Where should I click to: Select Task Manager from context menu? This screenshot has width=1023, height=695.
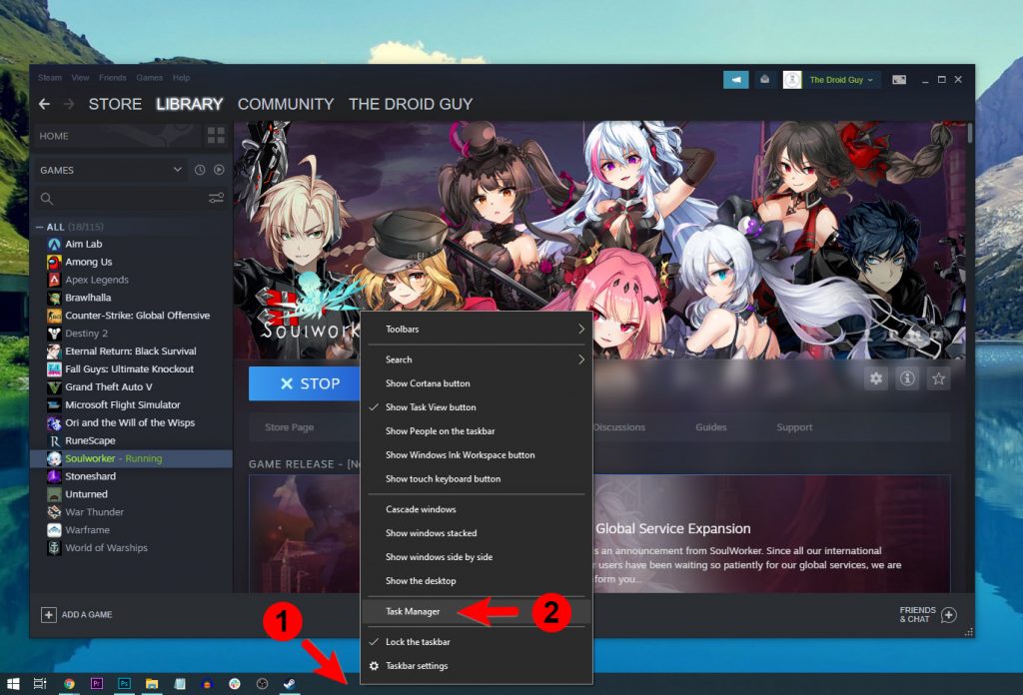tap(477, 611)
